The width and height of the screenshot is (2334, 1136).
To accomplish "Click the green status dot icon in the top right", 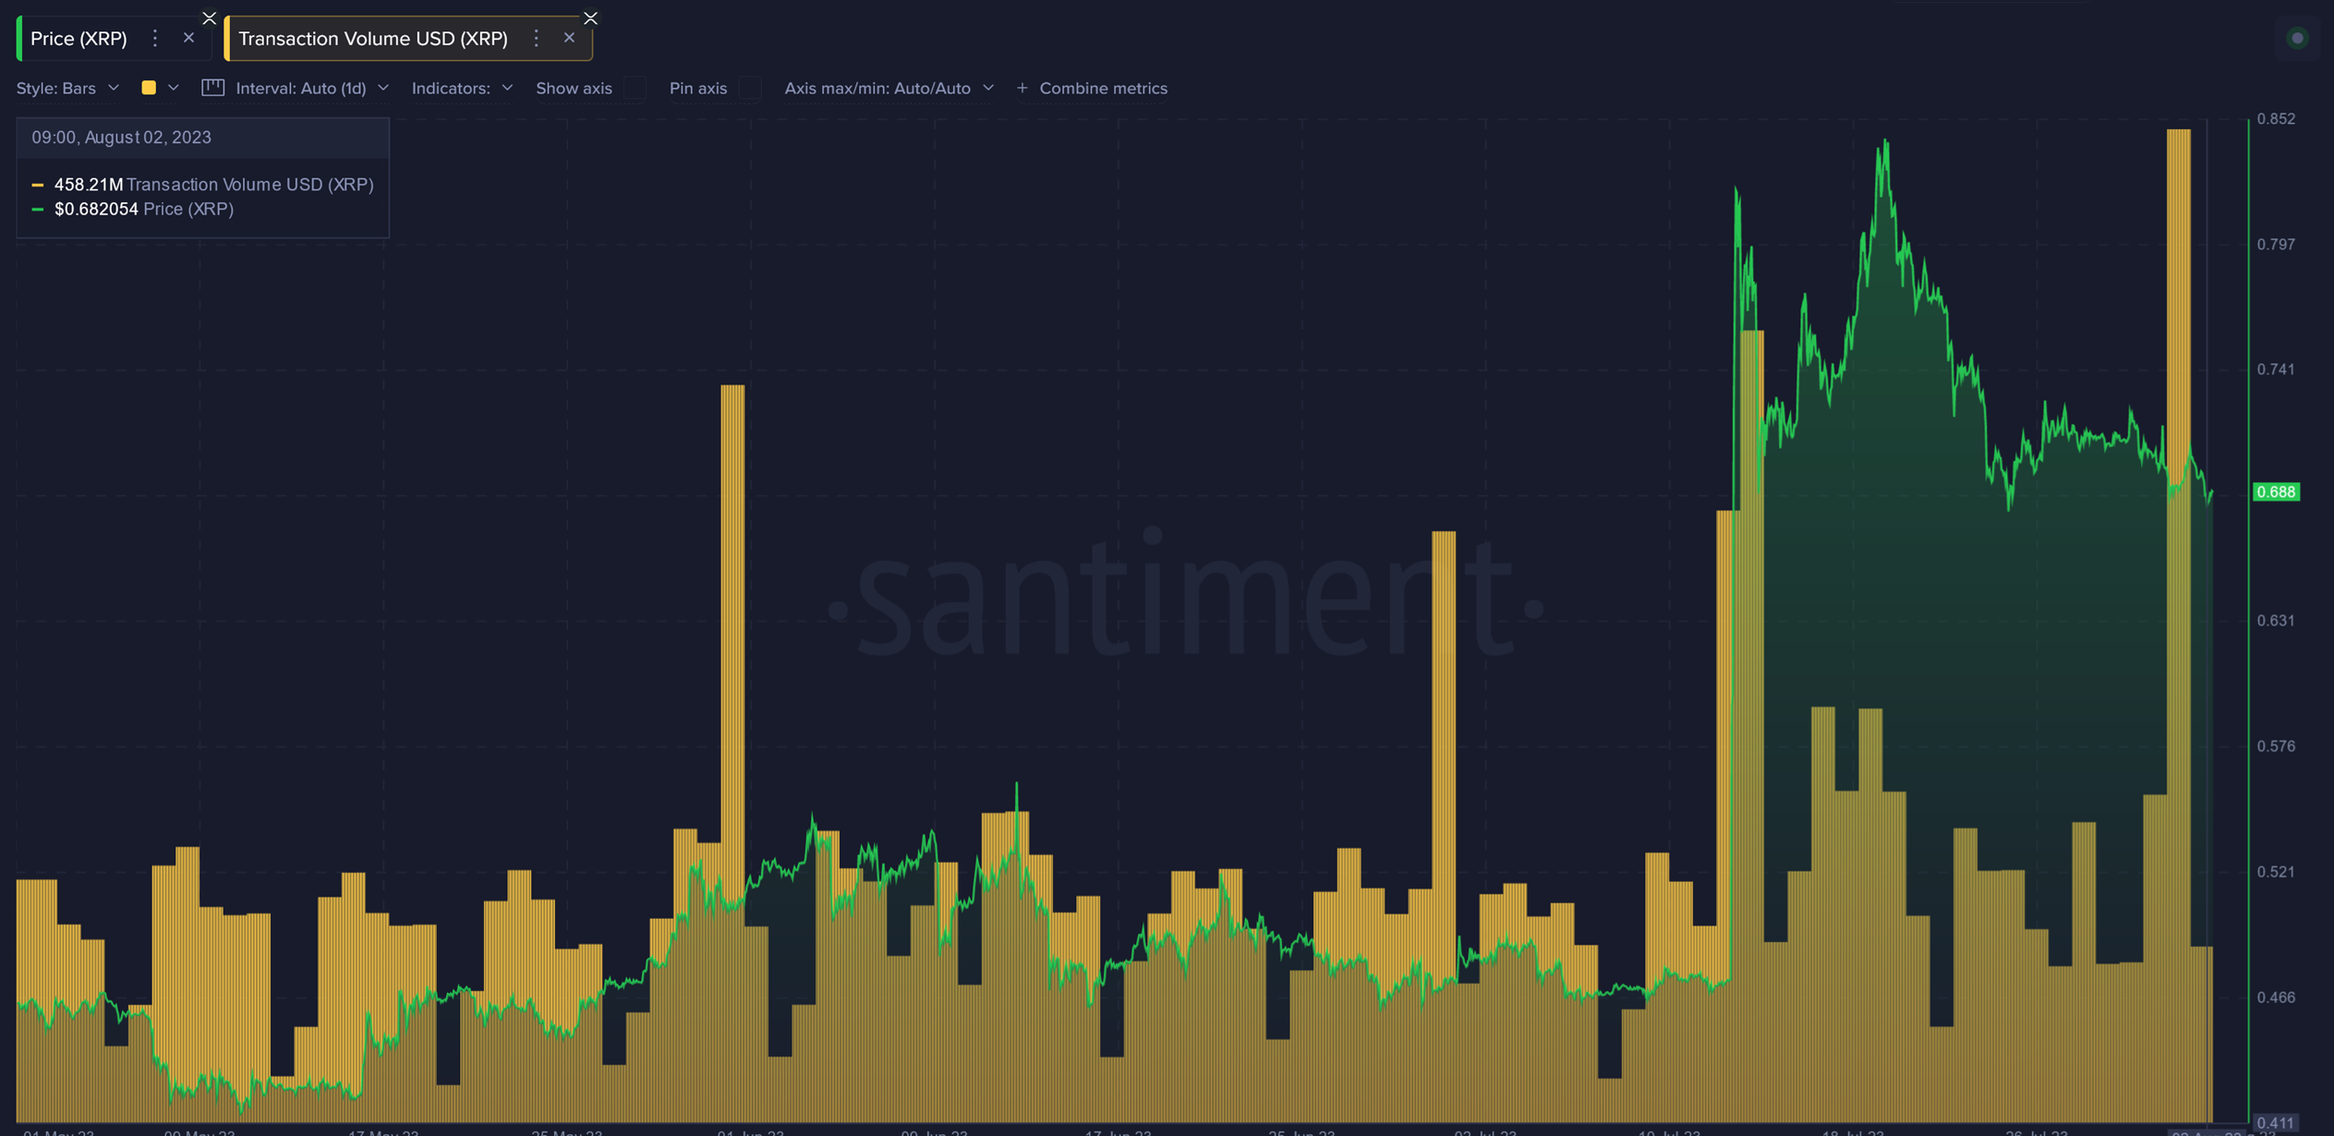I will 2297,38.
